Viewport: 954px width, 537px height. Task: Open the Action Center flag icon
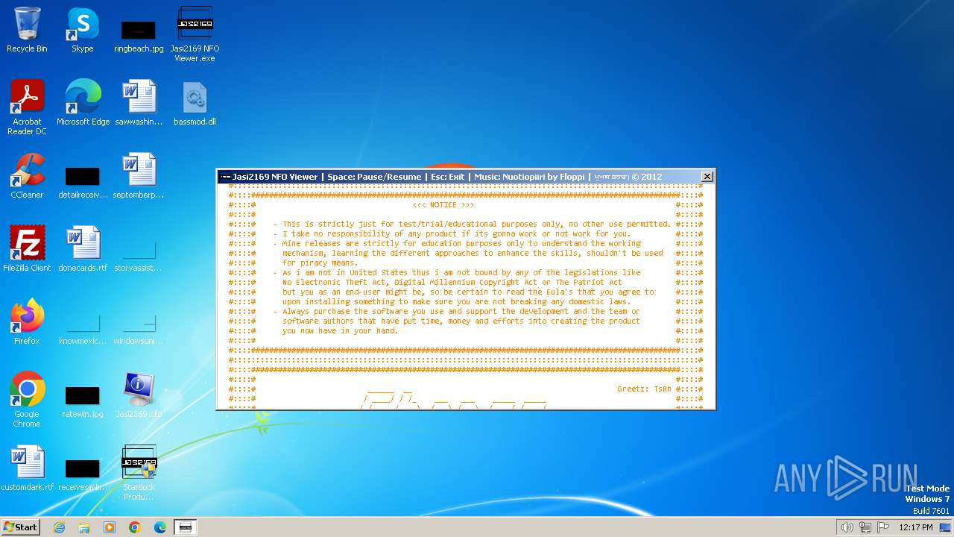(884, 527)
